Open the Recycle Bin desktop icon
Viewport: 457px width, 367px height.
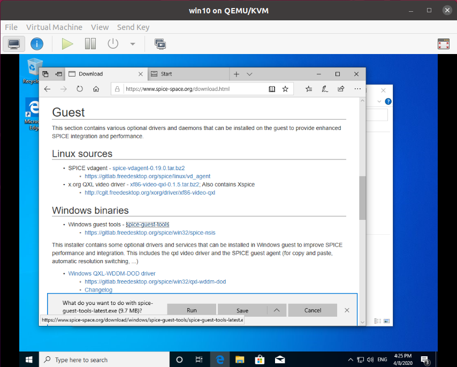32,71
